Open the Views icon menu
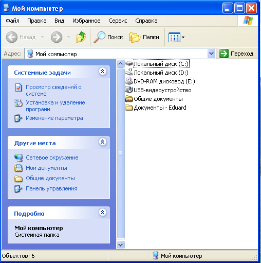 (176, 37)
